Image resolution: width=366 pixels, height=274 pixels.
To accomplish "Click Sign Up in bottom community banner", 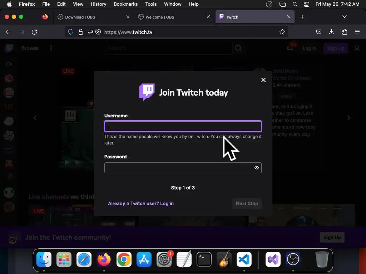I will tap(332, 237).
